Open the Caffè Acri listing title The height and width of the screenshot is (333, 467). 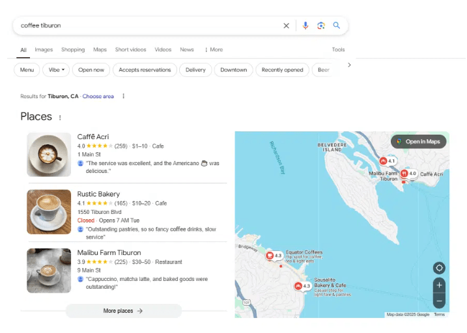[93, 137]
